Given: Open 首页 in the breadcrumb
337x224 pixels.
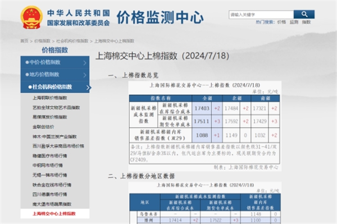Looking at the screenshot, I should 24,41.
